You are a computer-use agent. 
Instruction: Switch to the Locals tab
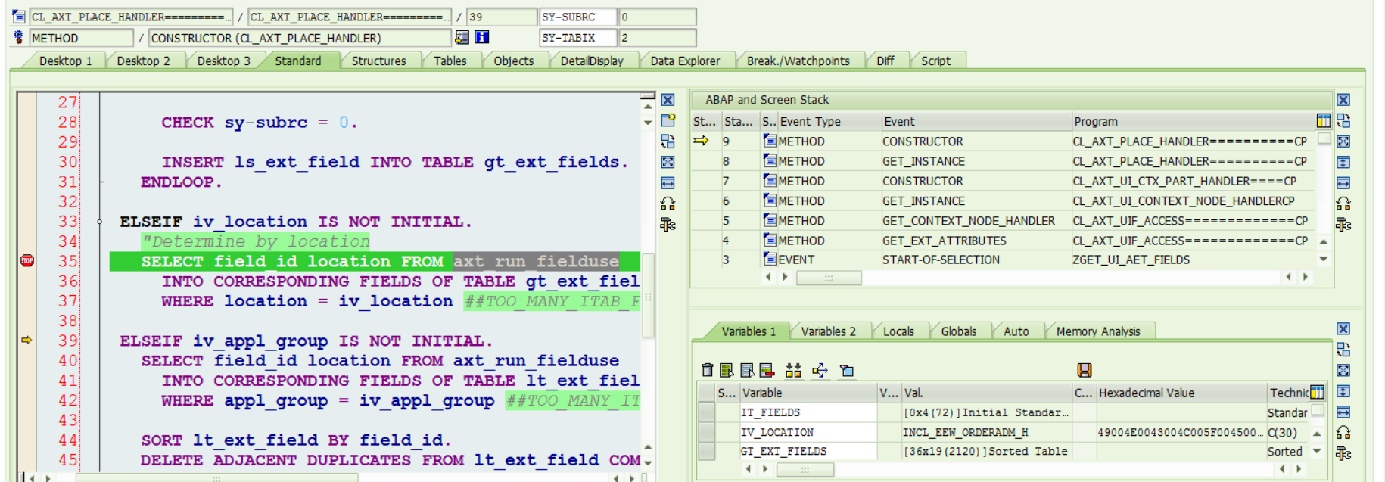[898, 331]
